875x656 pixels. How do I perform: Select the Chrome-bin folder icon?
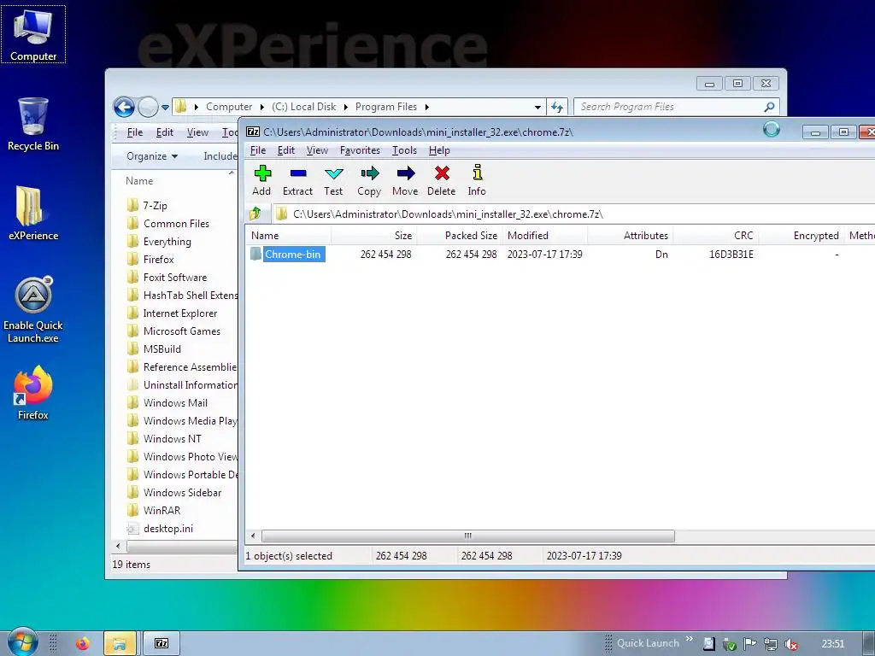pos(255,255)
